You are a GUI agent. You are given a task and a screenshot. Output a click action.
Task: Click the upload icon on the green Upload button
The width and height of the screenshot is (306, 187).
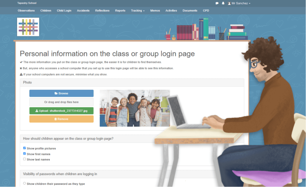point(37,111)
